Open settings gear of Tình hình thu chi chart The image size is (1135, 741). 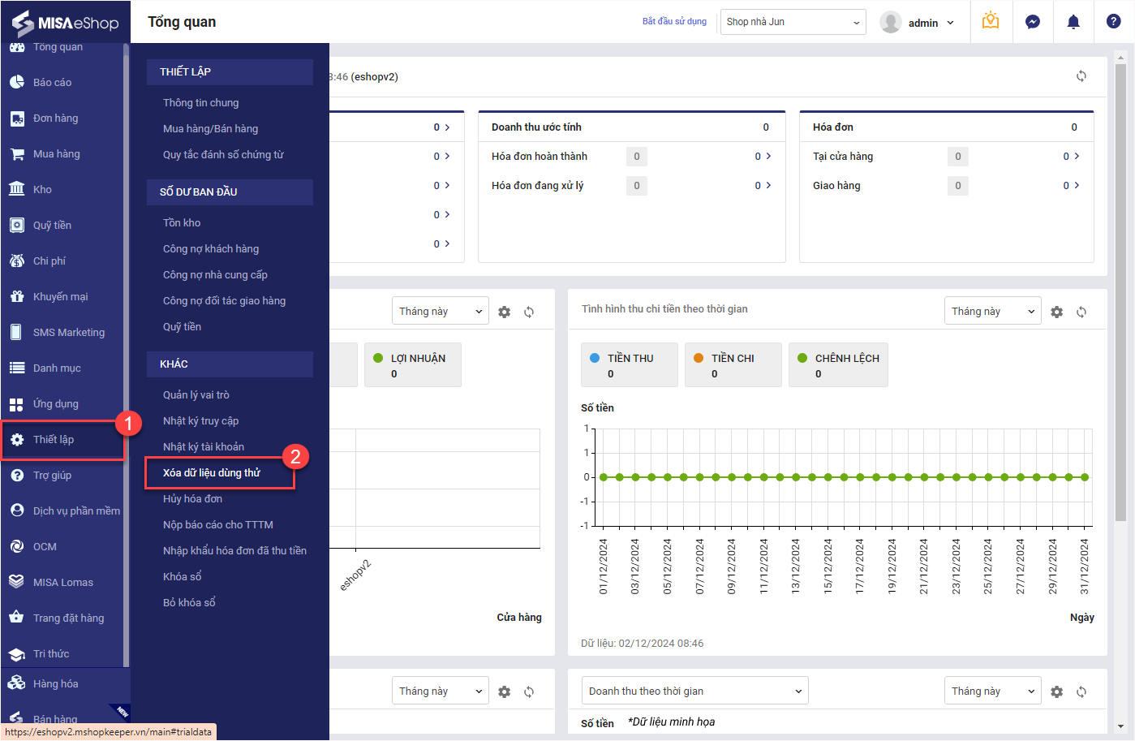[x=1056, y=312]
